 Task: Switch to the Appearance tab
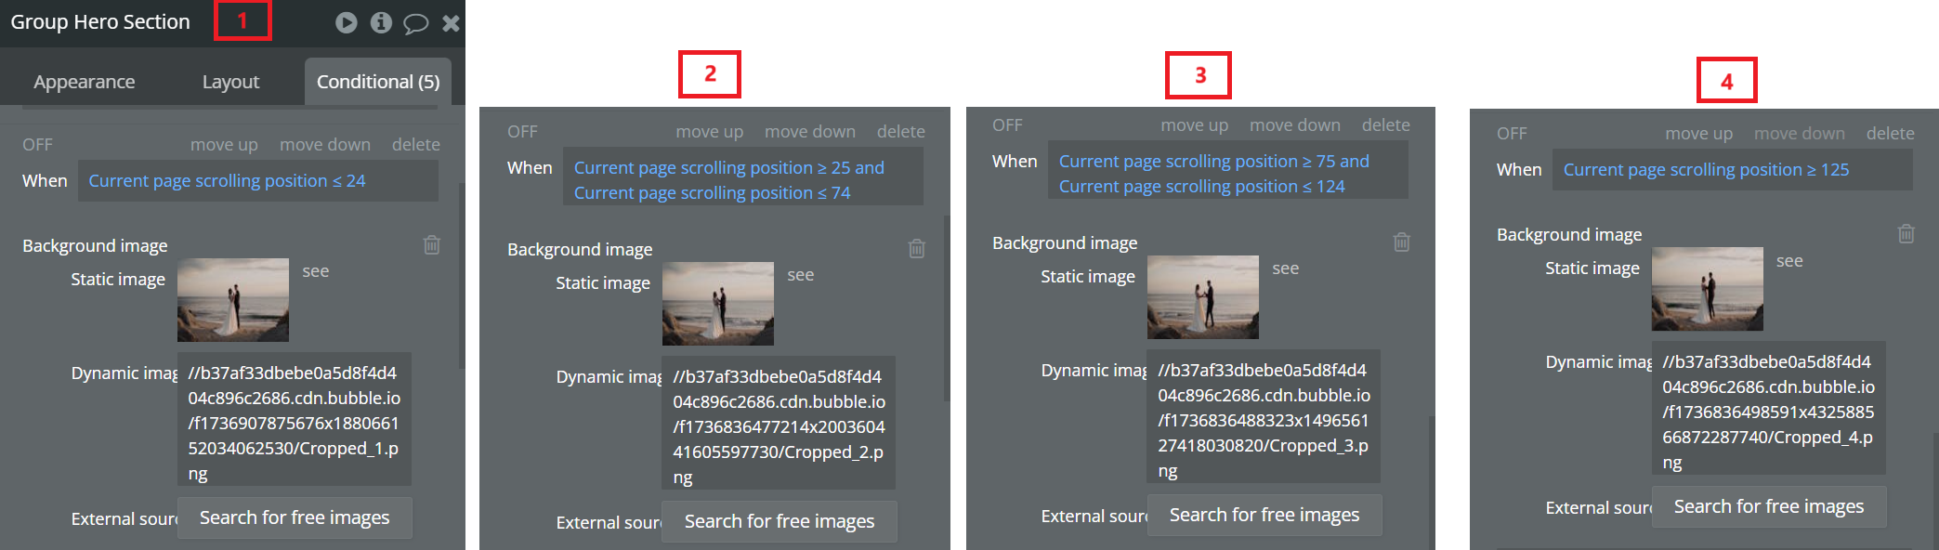pos(85,82)
